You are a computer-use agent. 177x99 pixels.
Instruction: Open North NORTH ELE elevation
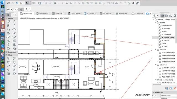167,71
